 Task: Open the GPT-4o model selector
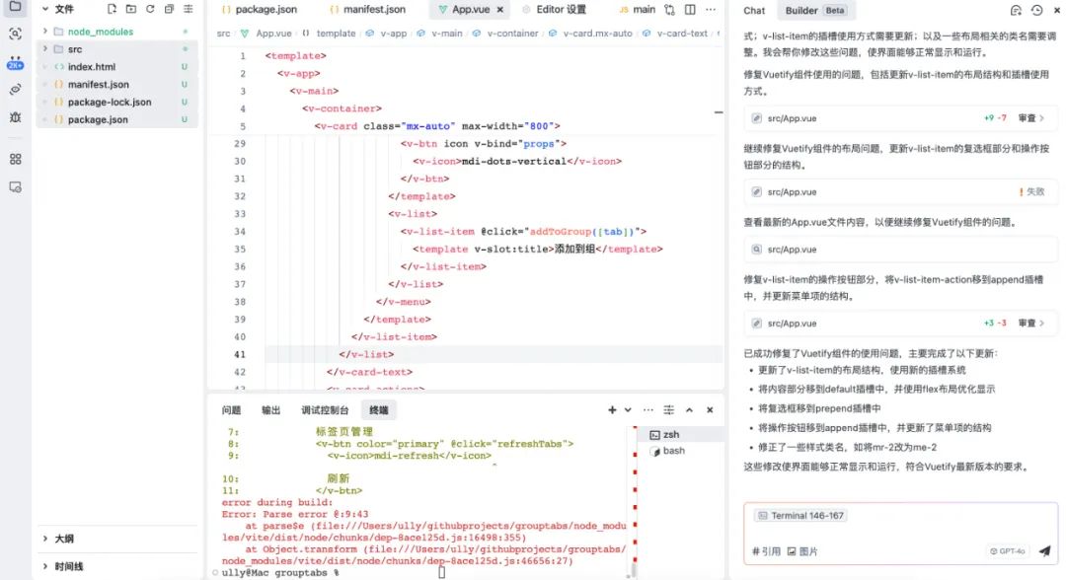(1007, 550)
